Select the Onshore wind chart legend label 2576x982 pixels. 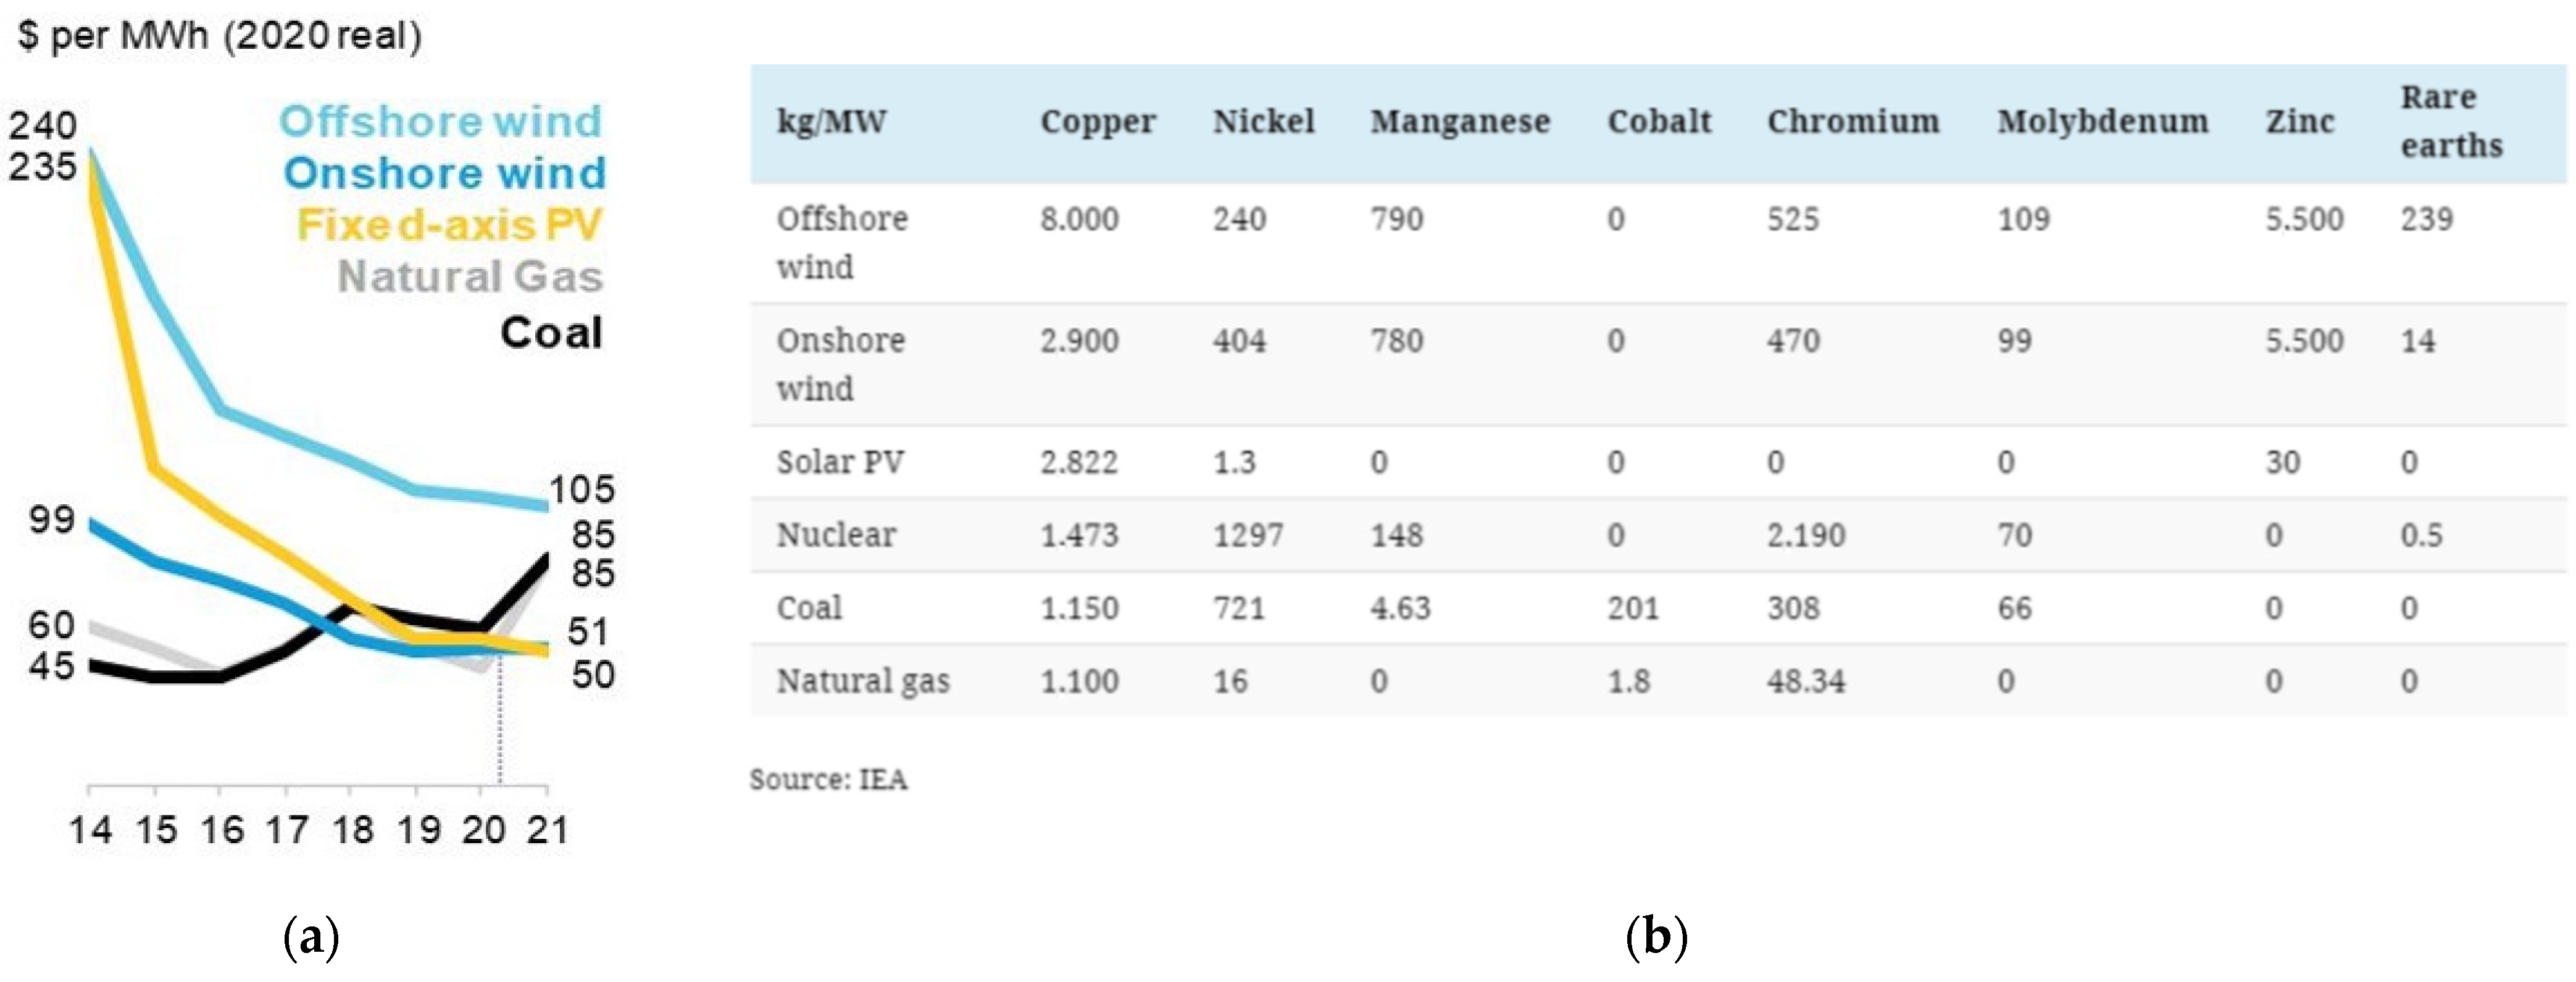(445, 173)
